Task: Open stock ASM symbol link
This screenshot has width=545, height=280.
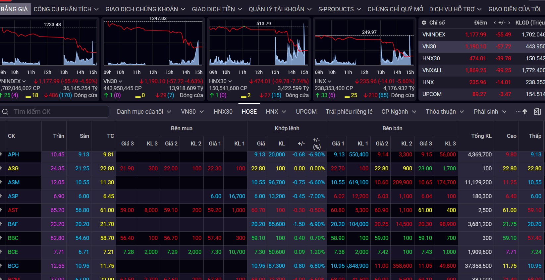Action: (x=14, y=182)
